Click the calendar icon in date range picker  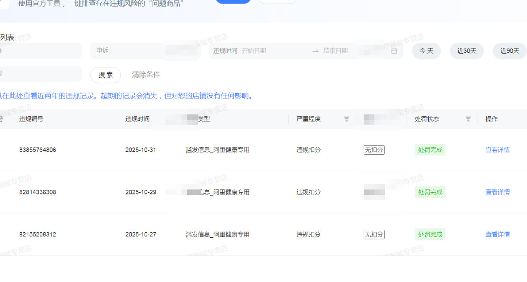pyautogui.click(x=394, y=51)
